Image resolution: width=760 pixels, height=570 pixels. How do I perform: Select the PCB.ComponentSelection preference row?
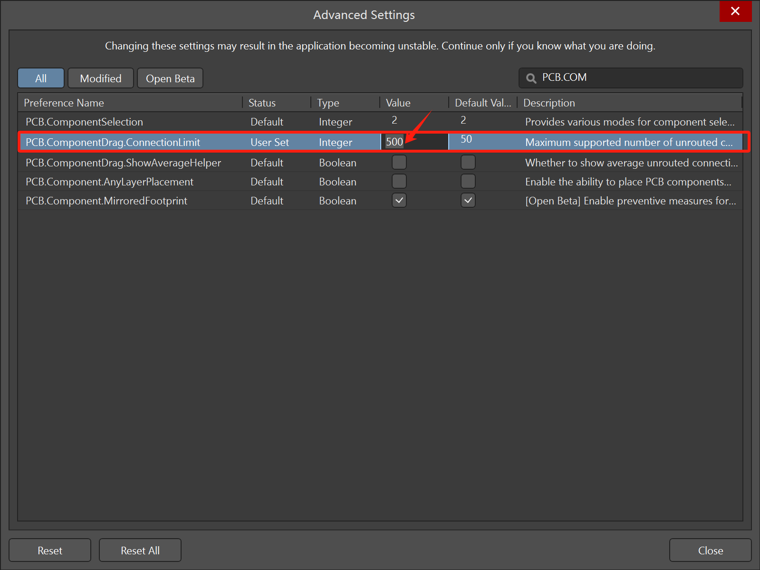click(84, 122)
